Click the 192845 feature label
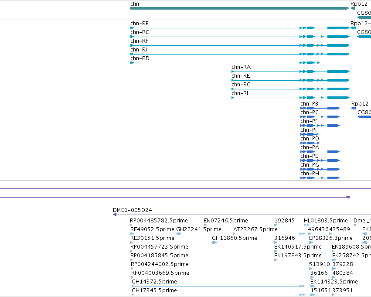Viewport: 371px width, 297px height. click(284, 221)
